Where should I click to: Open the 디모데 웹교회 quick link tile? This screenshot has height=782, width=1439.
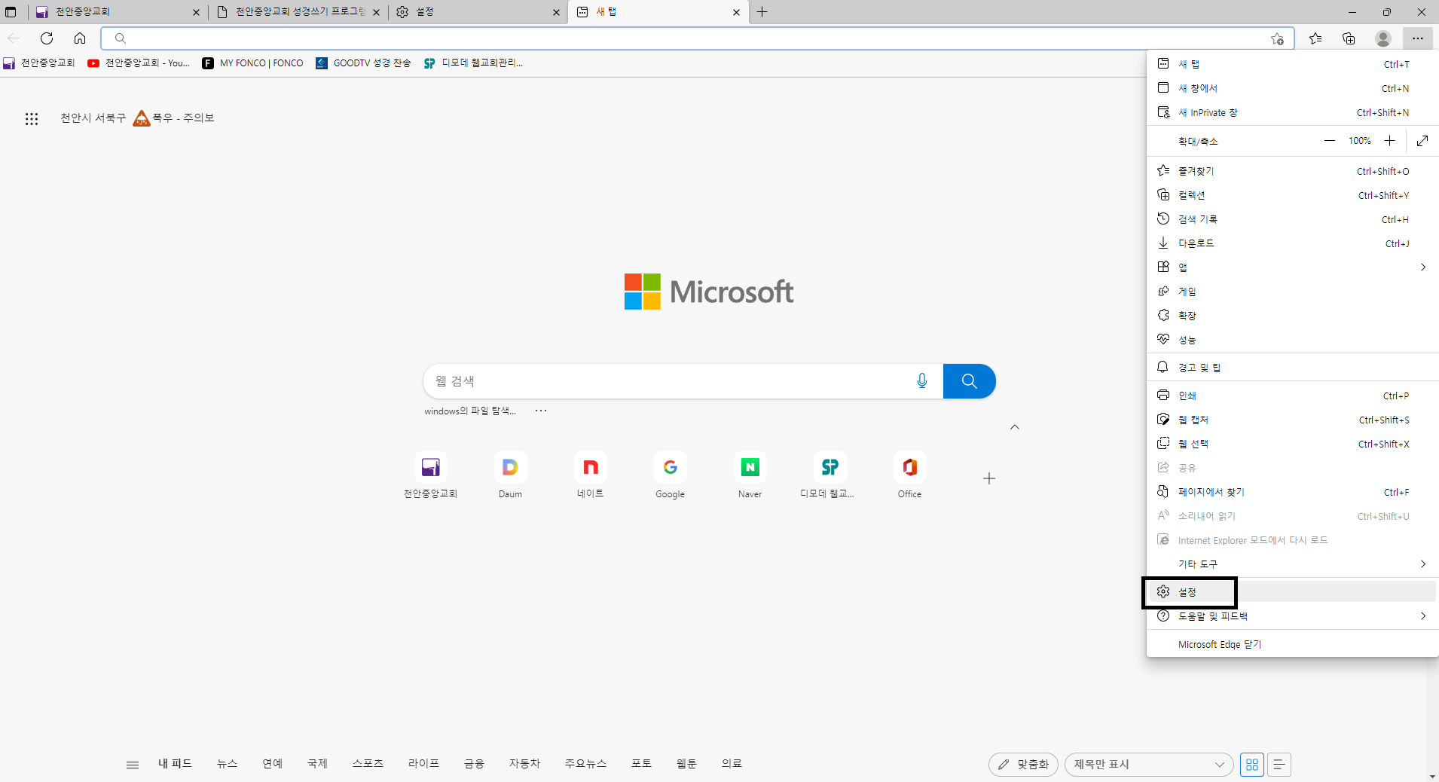pyautogui.click(x=829, y=475)
